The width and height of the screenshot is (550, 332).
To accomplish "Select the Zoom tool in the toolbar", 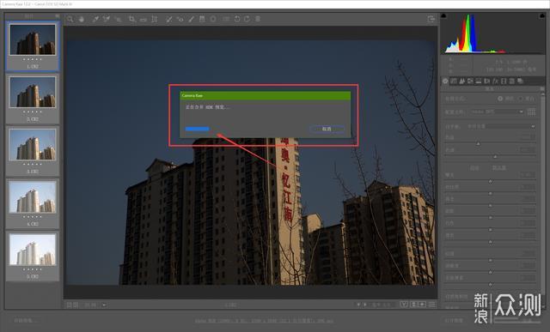I will 70,19.
